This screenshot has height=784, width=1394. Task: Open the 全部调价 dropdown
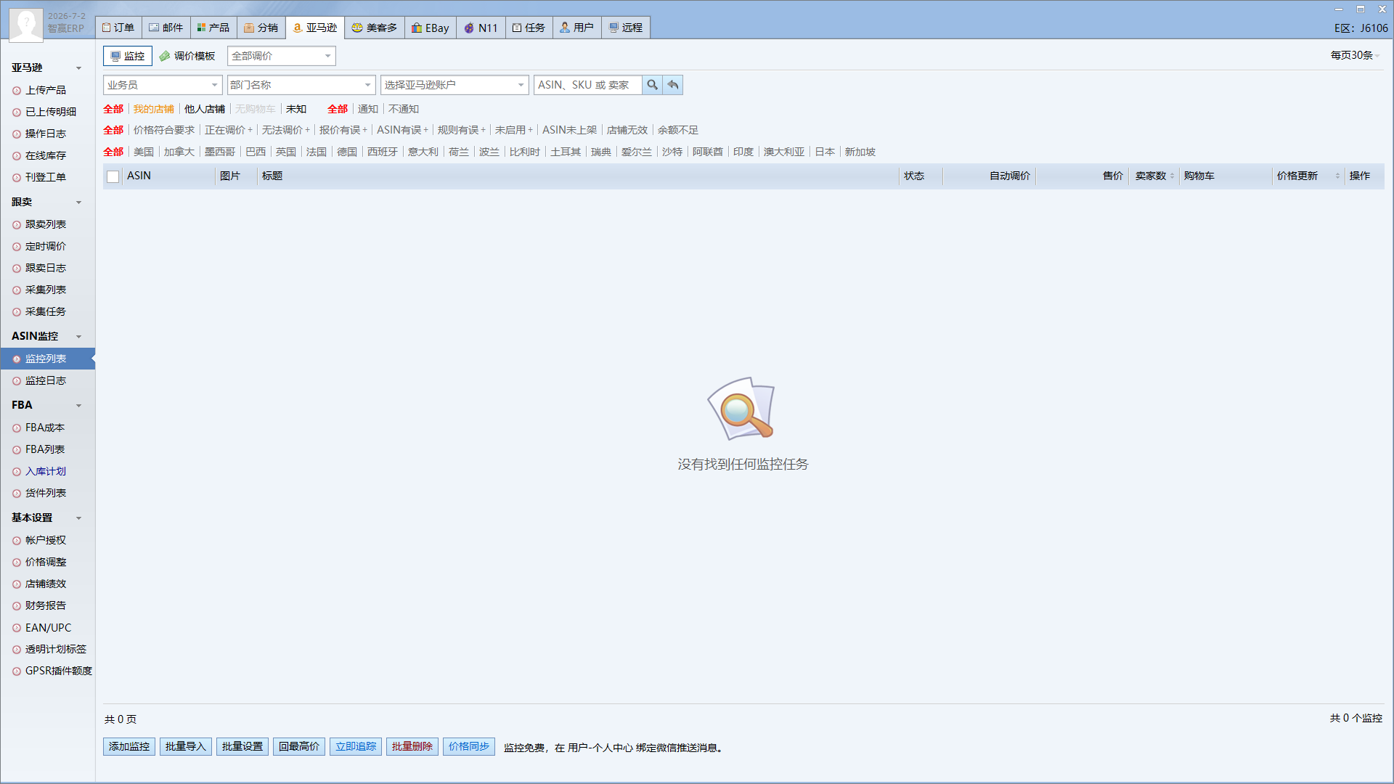pyautogui.click(x=281, y=56)
